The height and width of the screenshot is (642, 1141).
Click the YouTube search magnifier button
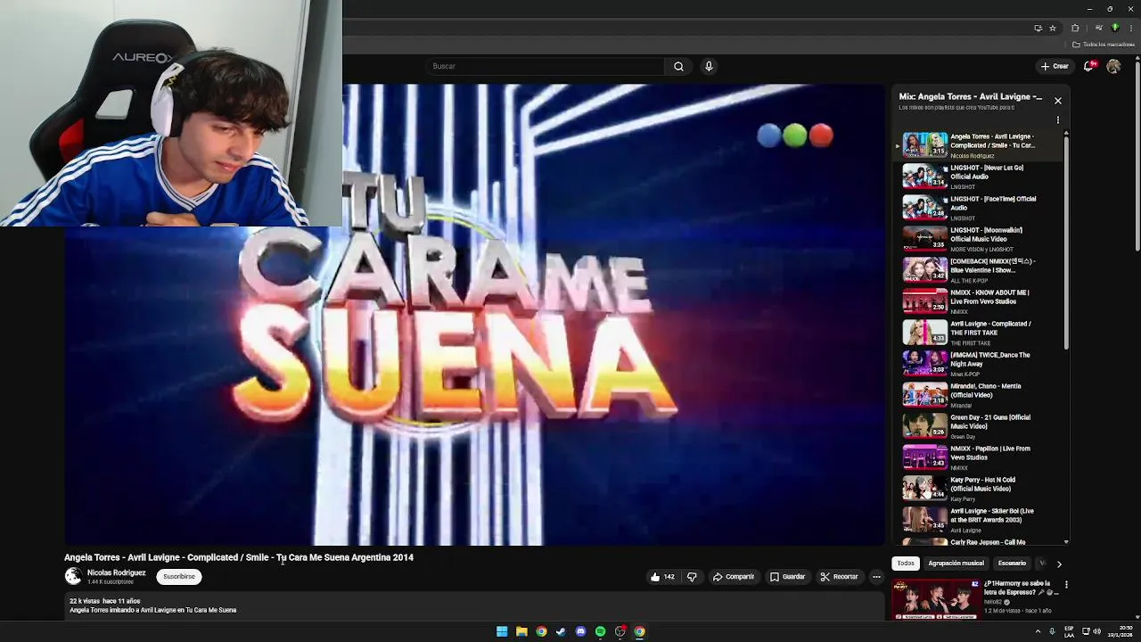[678, 66]
